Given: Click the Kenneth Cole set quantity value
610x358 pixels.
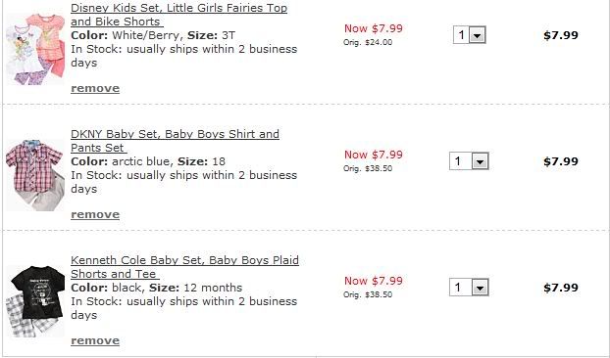Looking at the screenshot, I should [461, 288].
